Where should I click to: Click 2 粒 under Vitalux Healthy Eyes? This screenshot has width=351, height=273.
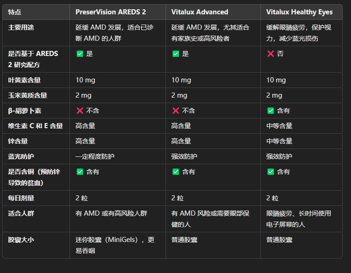click(x=272, y=198)
